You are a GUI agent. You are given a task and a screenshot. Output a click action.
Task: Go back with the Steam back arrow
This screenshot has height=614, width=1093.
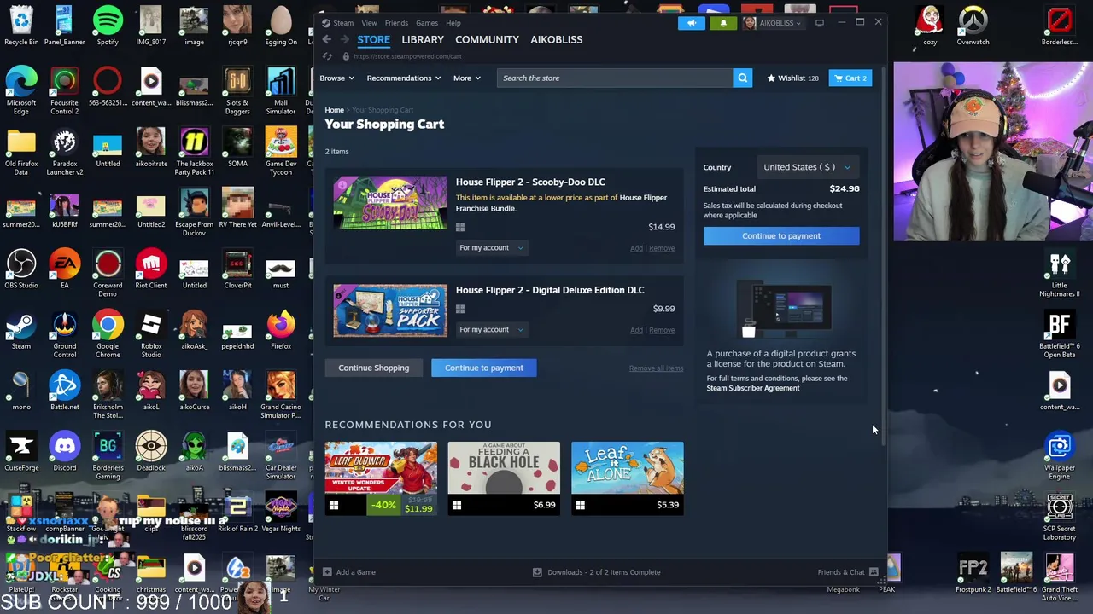(x=326, y=39)
